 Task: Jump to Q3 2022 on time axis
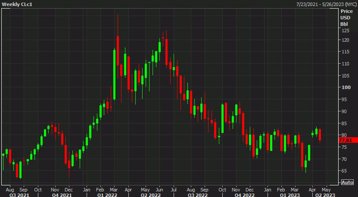[198, 195]
